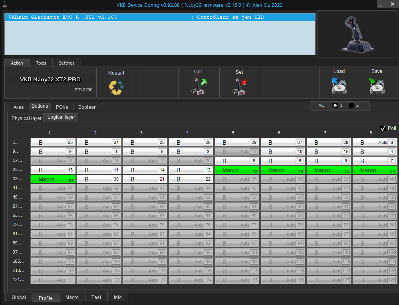The width and height of the screenshot is (399, 305).
Task: Open the POVs tab
Action: tap(62, 107)
